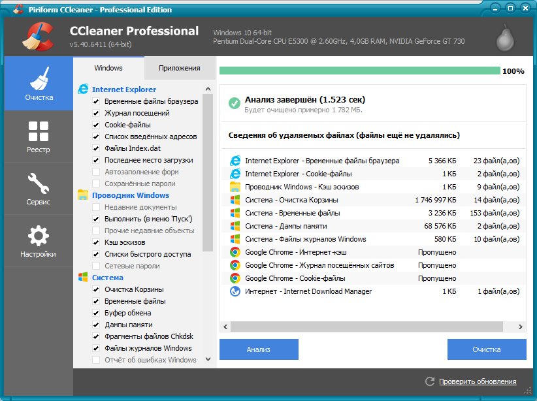Viewport: 537px width, 401px height.
Task: Click the CCleaner title bar app icon
Action: (x=18, y=9)
